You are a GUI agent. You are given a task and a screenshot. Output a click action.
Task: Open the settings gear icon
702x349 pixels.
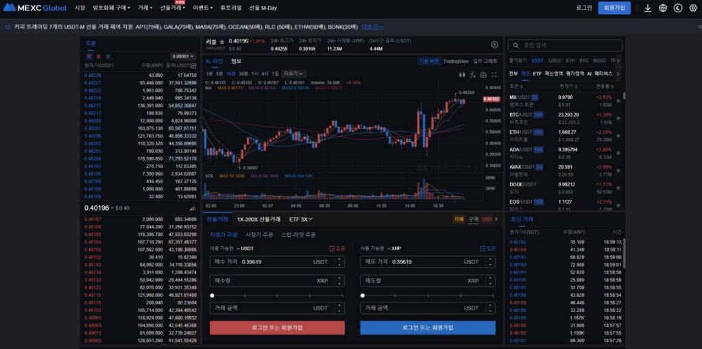pos(693,8)
